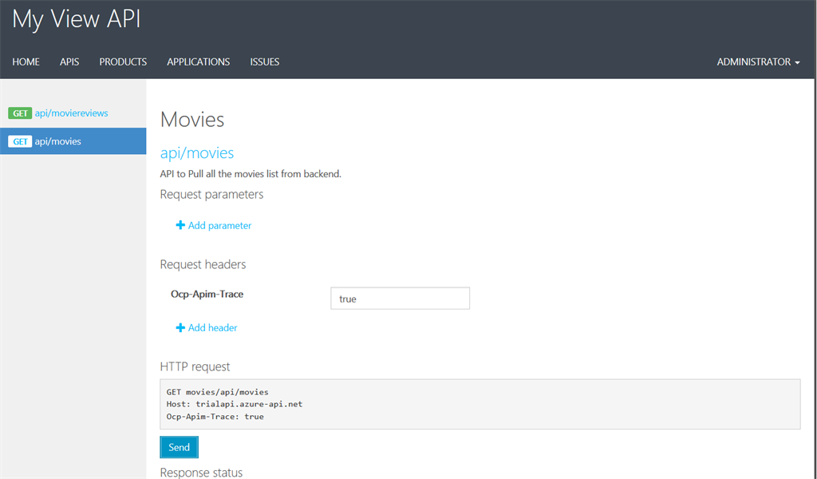This screenshot has height=479, width=817.
Task: Select the api/movies operation in sidebar
Action: [x=58, y=142]
